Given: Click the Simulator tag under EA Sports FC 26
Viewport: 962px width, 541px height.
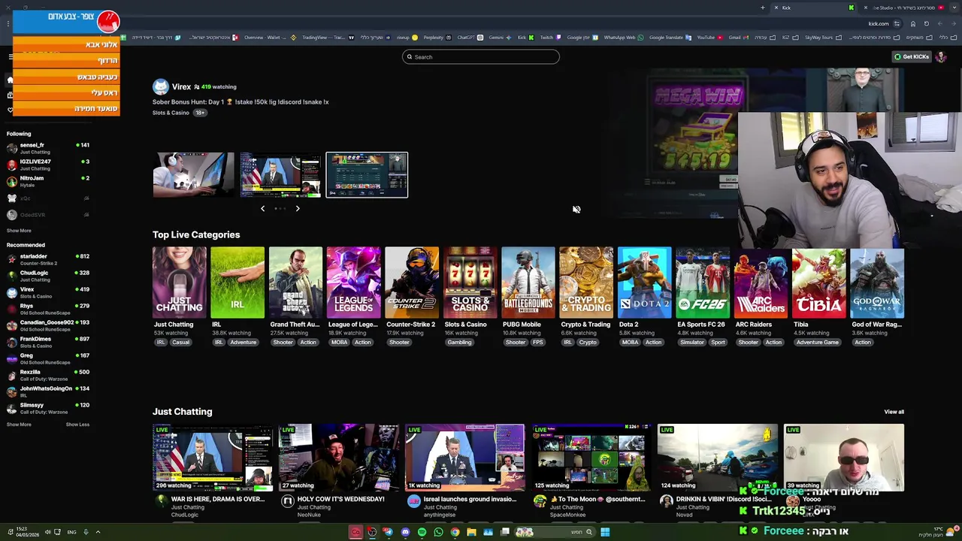Looking at the screenshot, I should pyautogui.click(x=692, y=343).
